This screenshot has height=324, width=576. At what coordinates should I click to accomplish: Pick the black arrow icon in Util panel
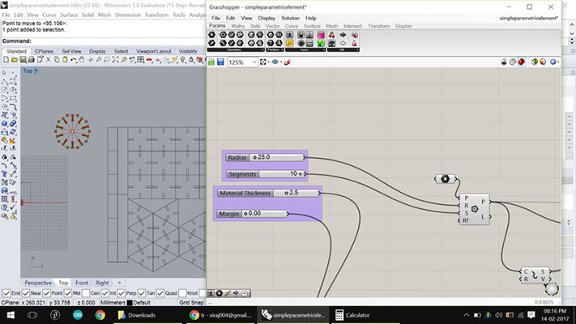coord(343,35)
